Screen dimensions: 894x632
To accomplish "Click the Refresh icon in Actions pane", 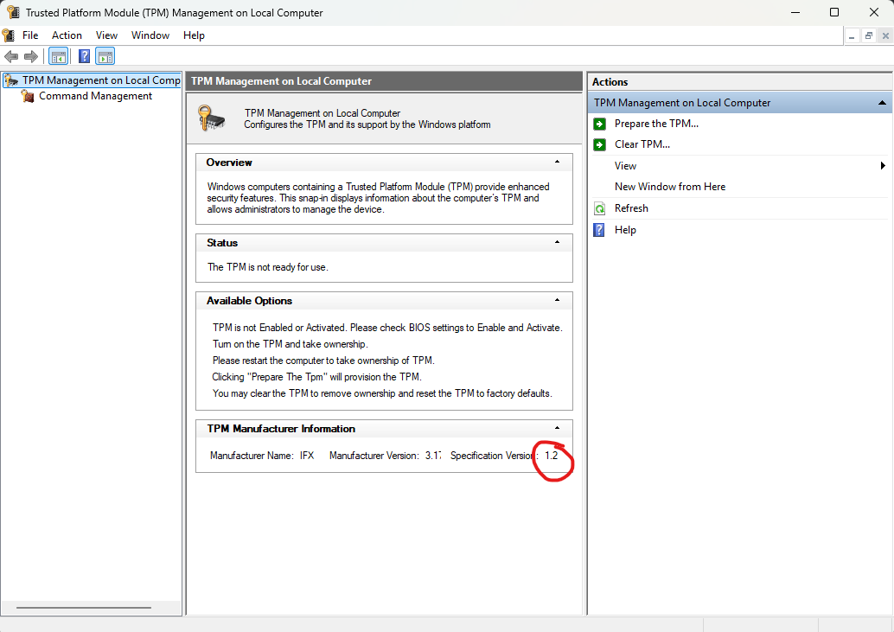I will tap(599, 208).
